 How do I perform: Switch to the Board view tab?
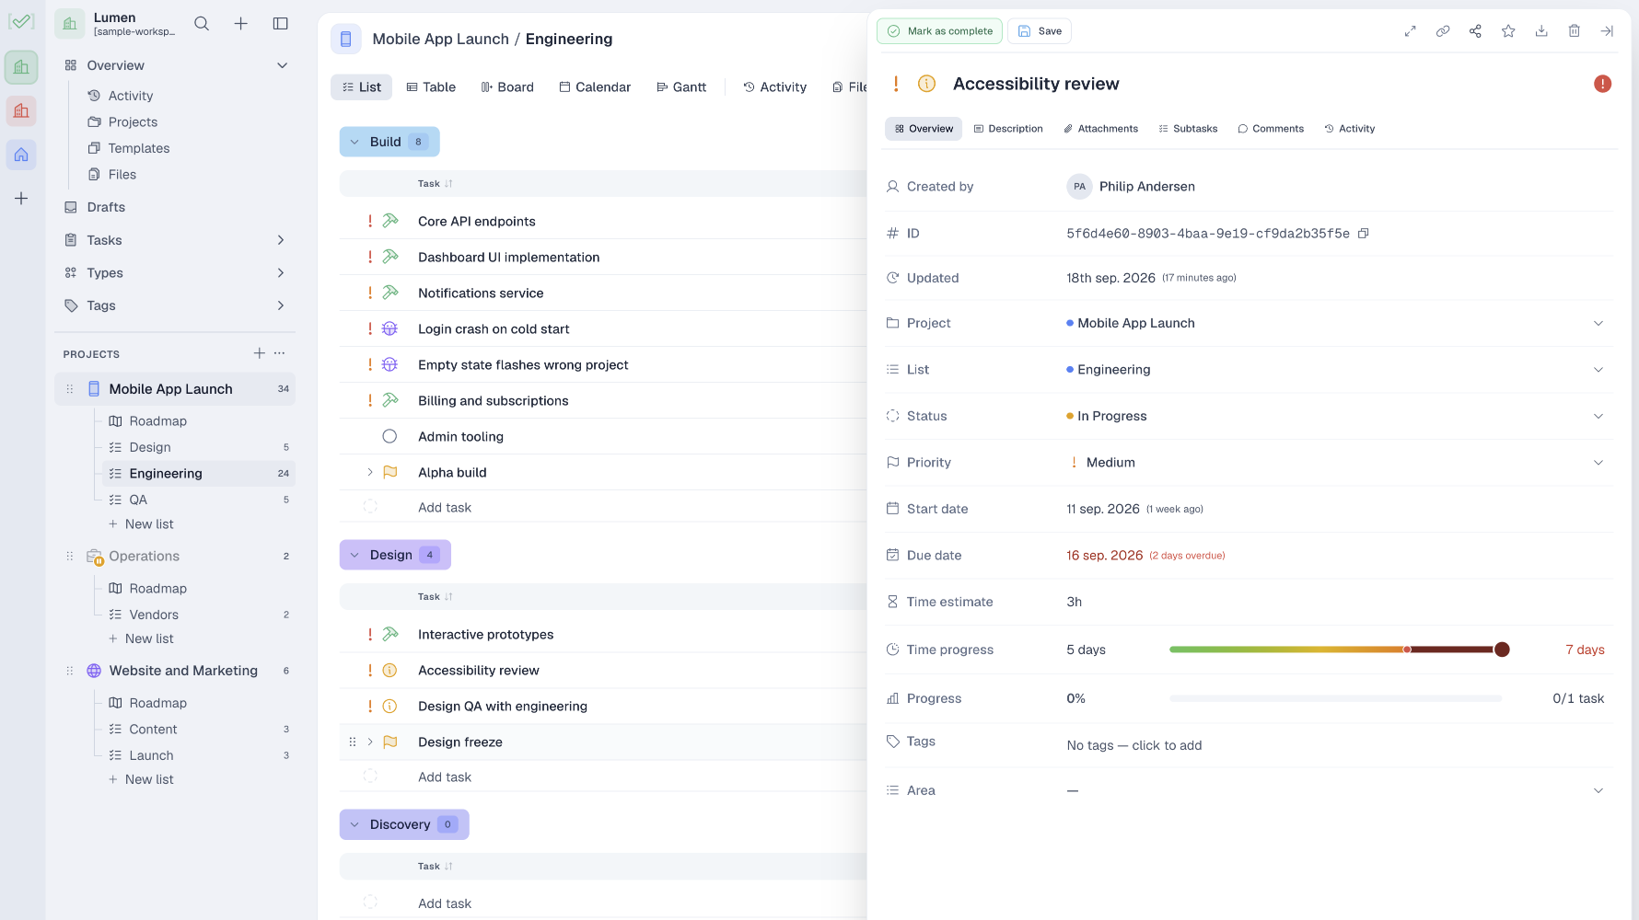tap(507, 87)
